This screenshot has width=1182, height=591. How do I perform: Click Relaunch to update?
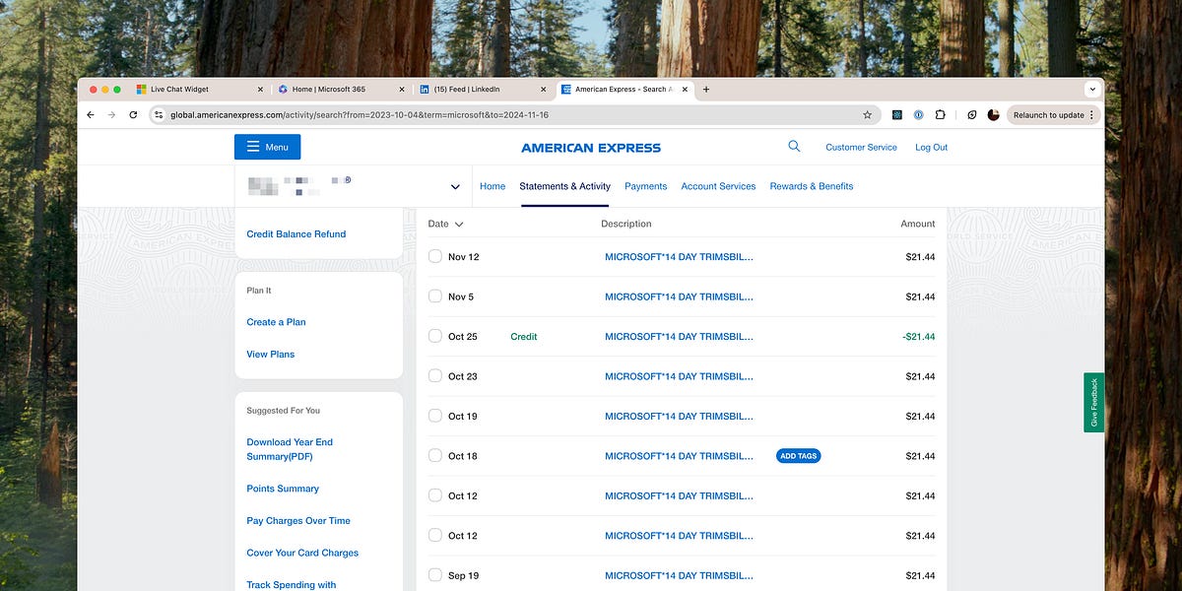click(1054, 115)
